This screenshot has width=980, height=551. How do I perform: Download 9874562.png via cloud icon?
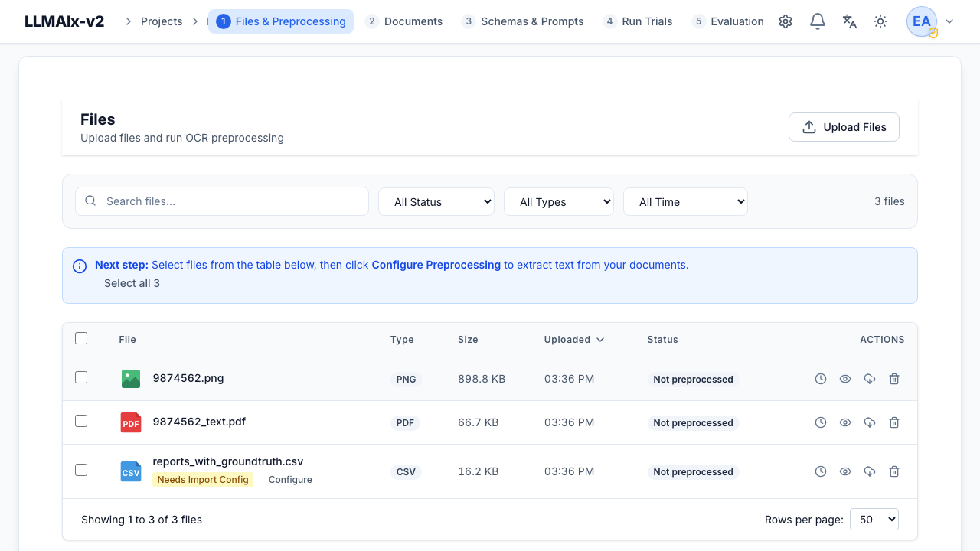pyautogui.click(x=870, y=379)
